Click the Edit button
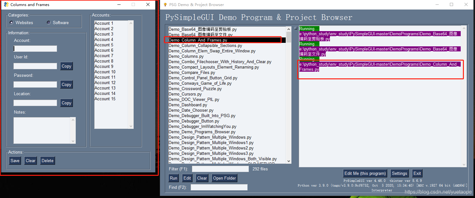475x198 pixels. pyautogui.click(x=187, y=178)
